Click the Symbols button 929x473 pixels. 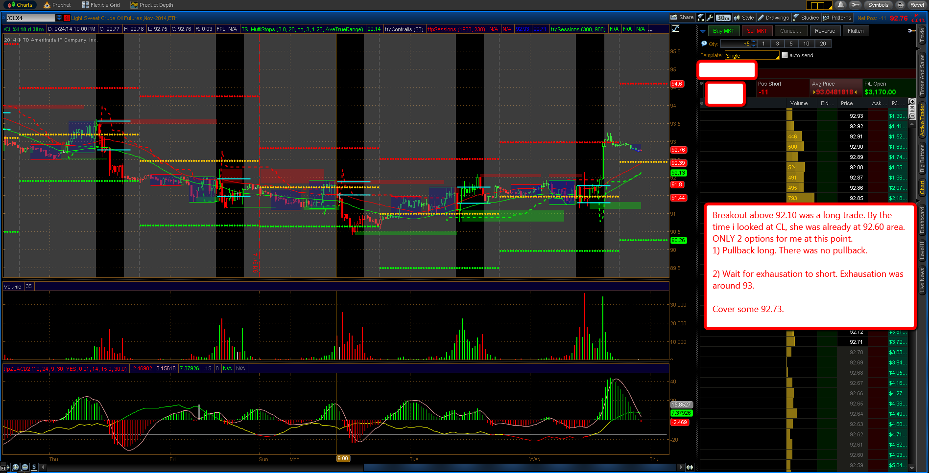(x=878, y=5)
